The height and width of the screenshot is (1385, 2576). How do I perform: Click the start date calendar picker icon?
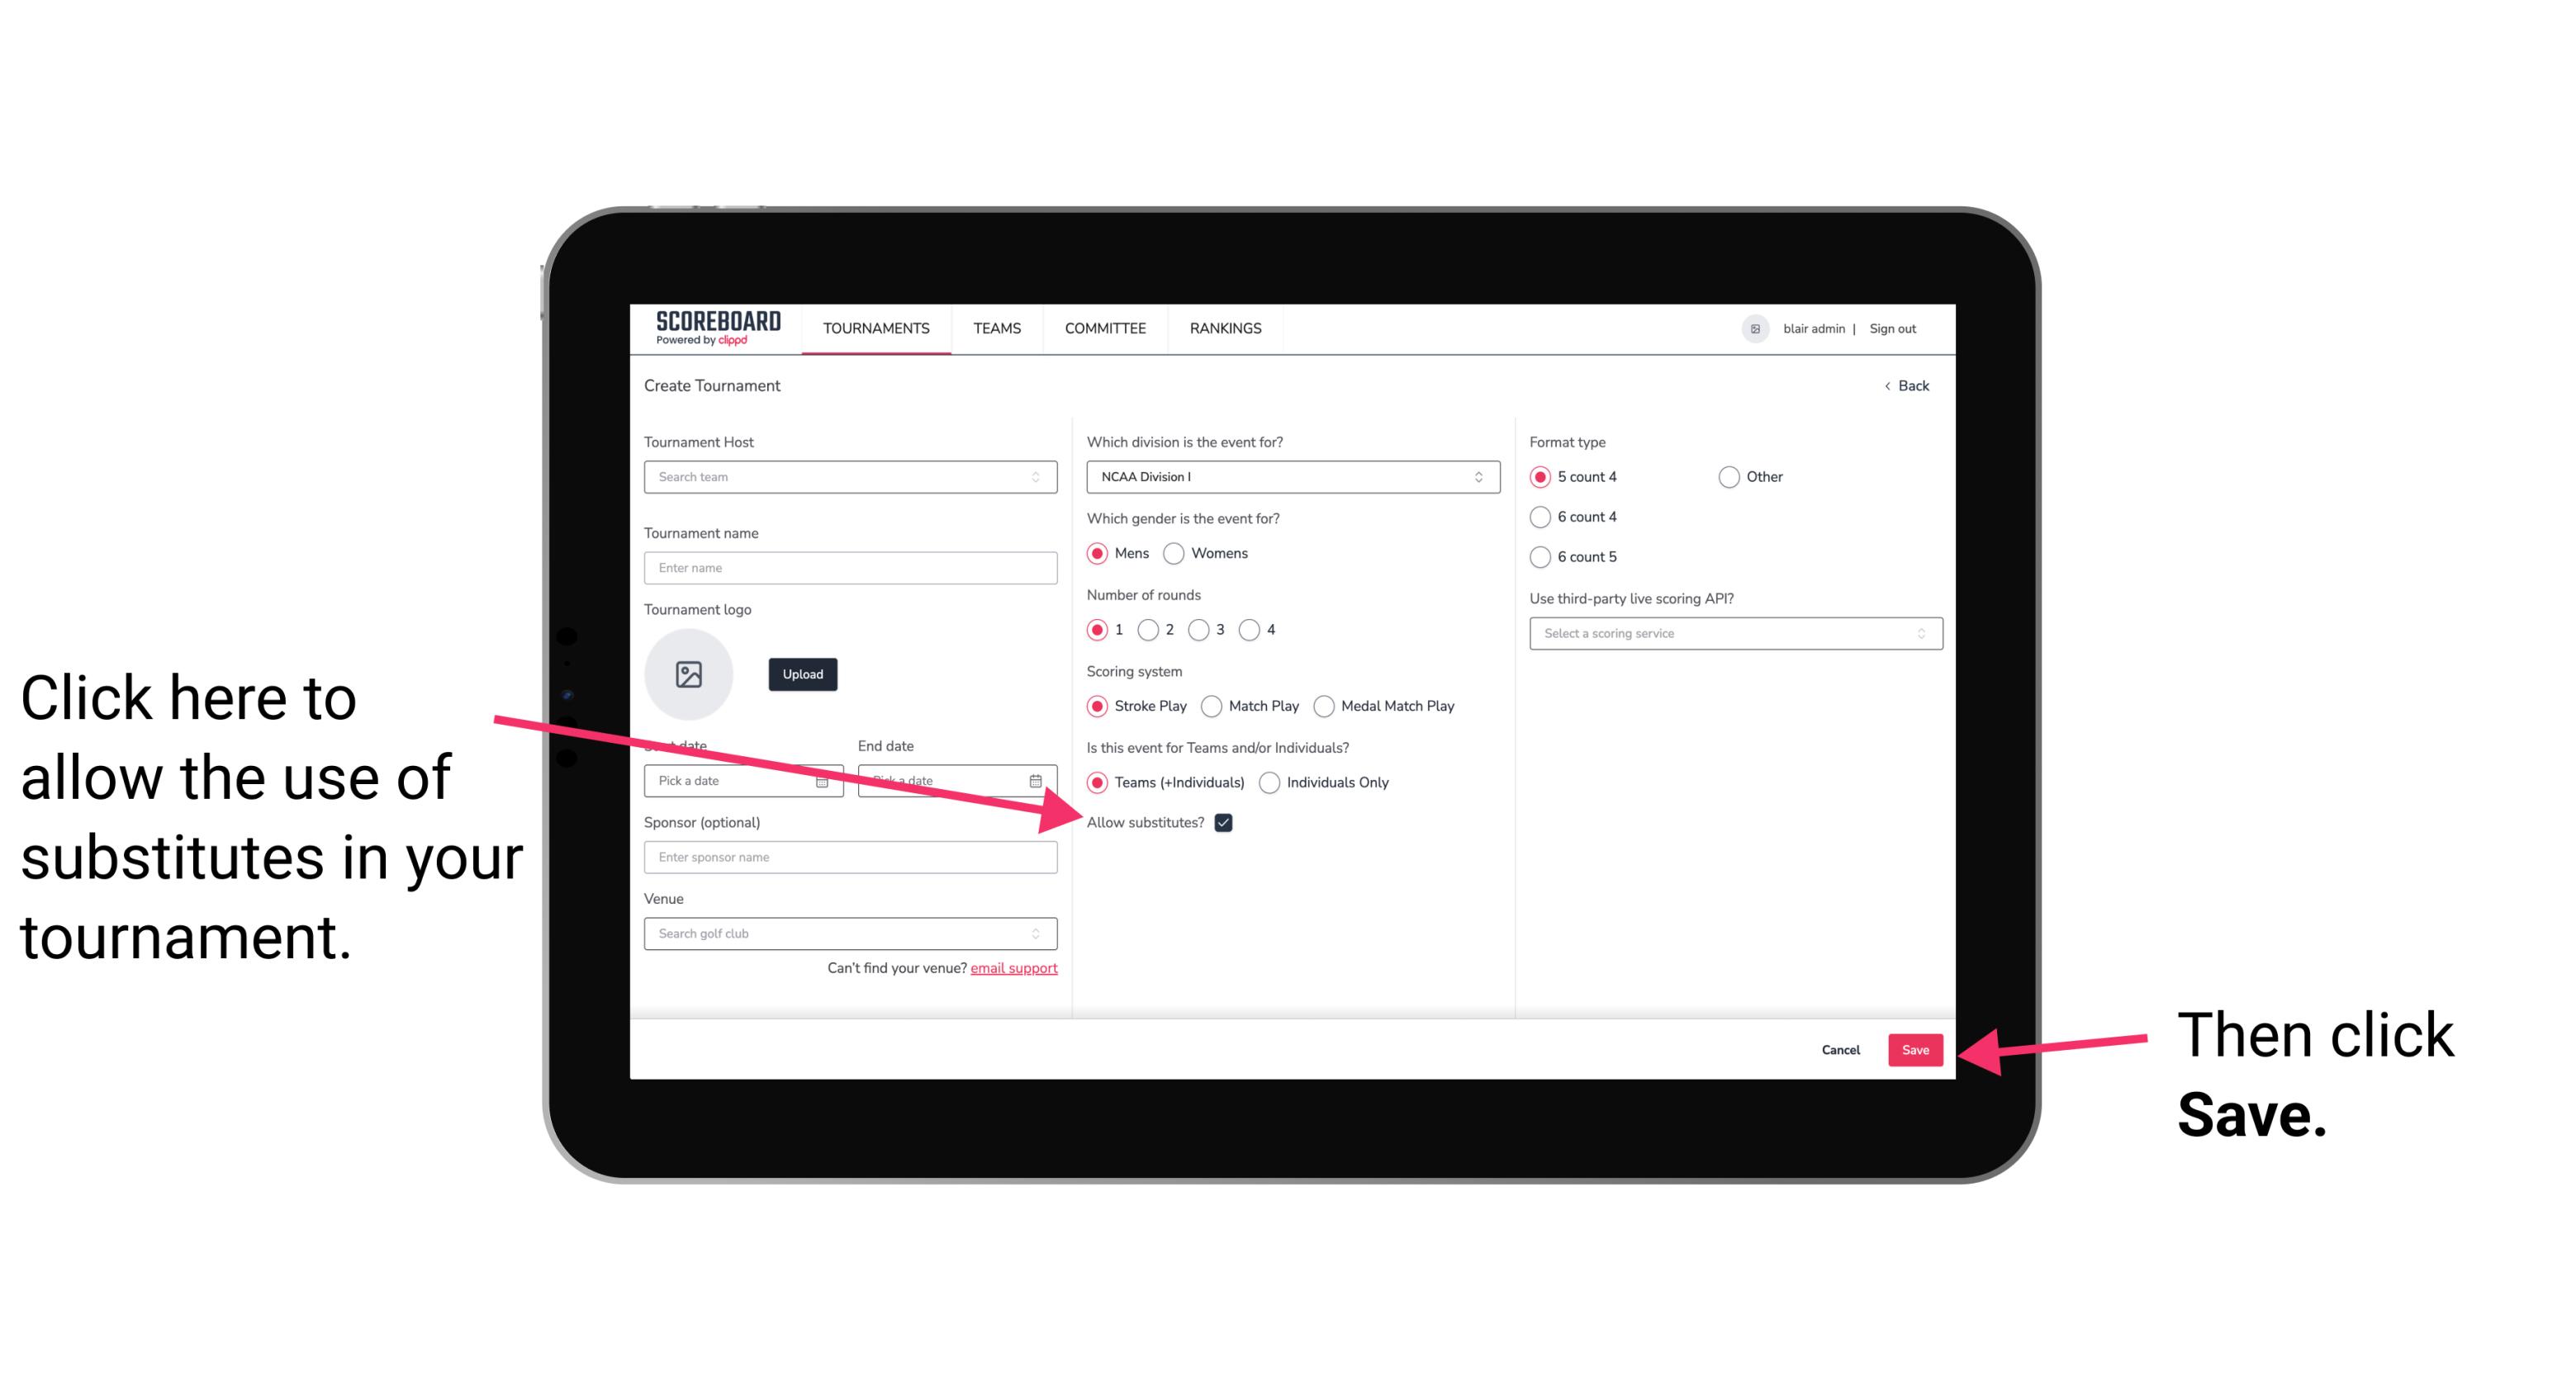point(824,779)
